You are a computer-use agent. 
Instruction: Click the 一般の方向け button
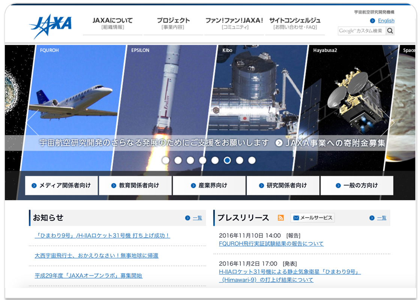coord(357,185)
